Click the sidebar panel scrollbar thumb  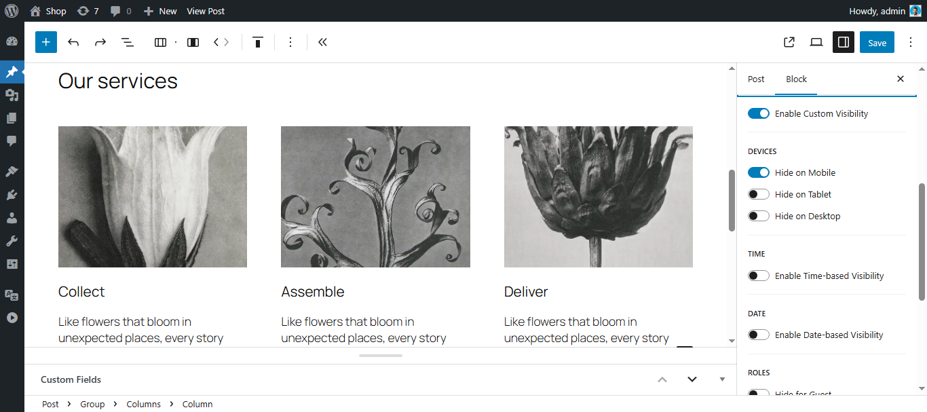[x=922, y=242]
